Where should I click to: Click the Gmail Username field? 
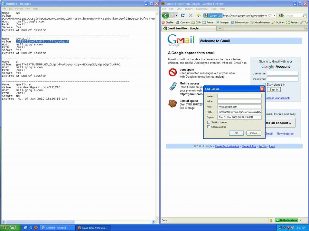(x=282, y=73)
